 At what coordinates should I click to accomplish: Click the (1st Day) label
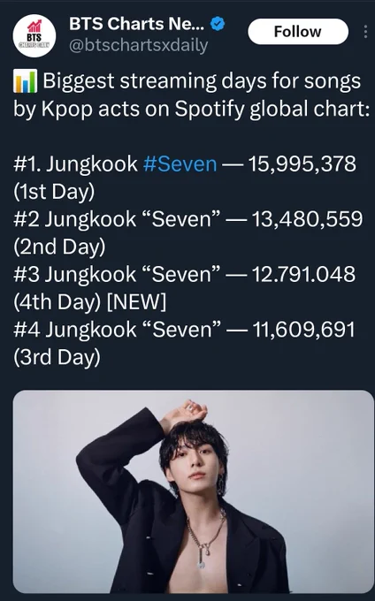click(x=54, y=192)
